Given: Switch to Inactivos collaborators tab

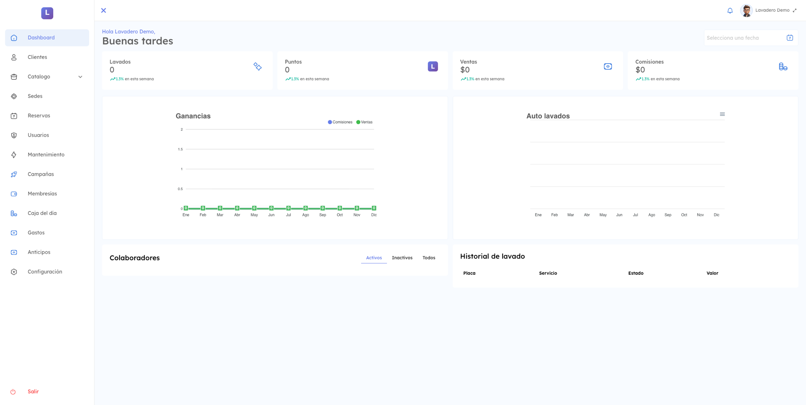Looking at the screenshot, I should [402, 258].
